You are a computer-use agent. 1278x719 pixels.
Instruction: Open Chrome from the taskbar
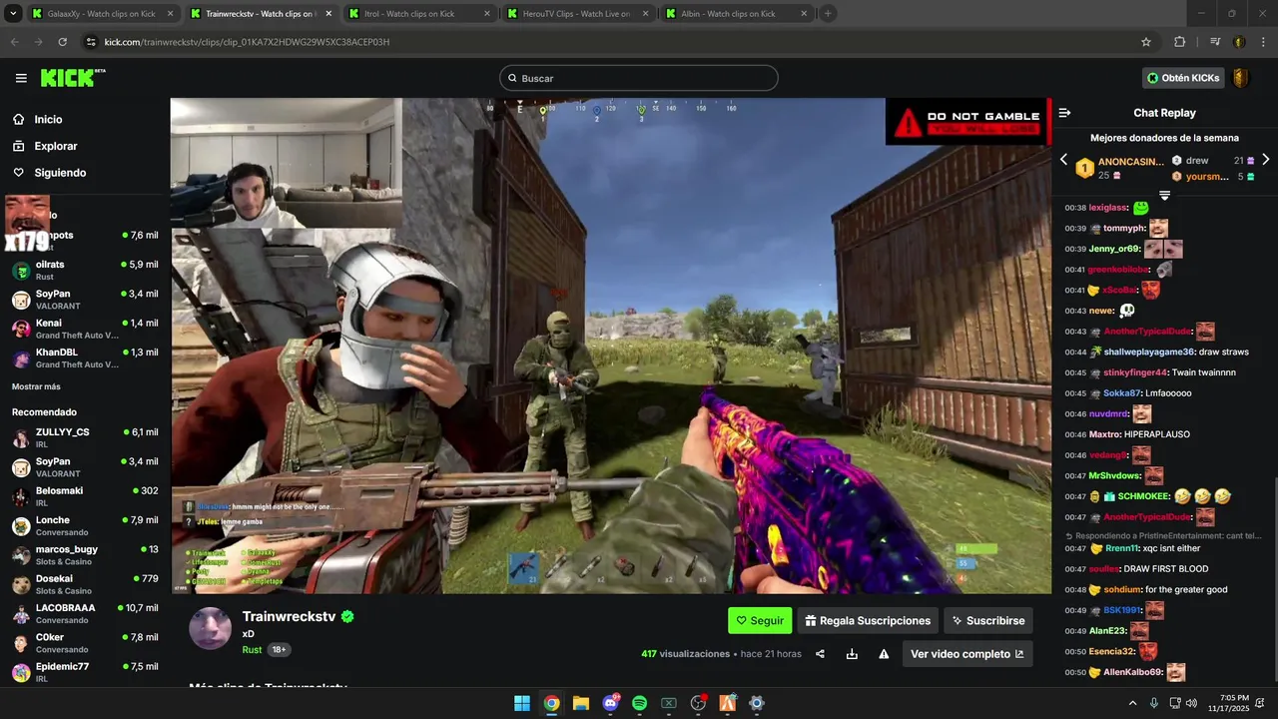[551, 703]
